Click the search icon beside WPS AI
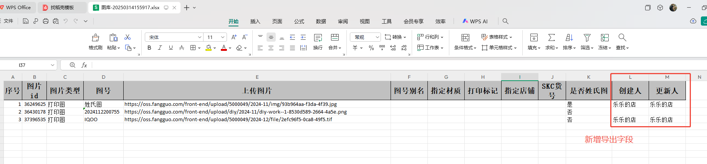 tap(505, 21)
